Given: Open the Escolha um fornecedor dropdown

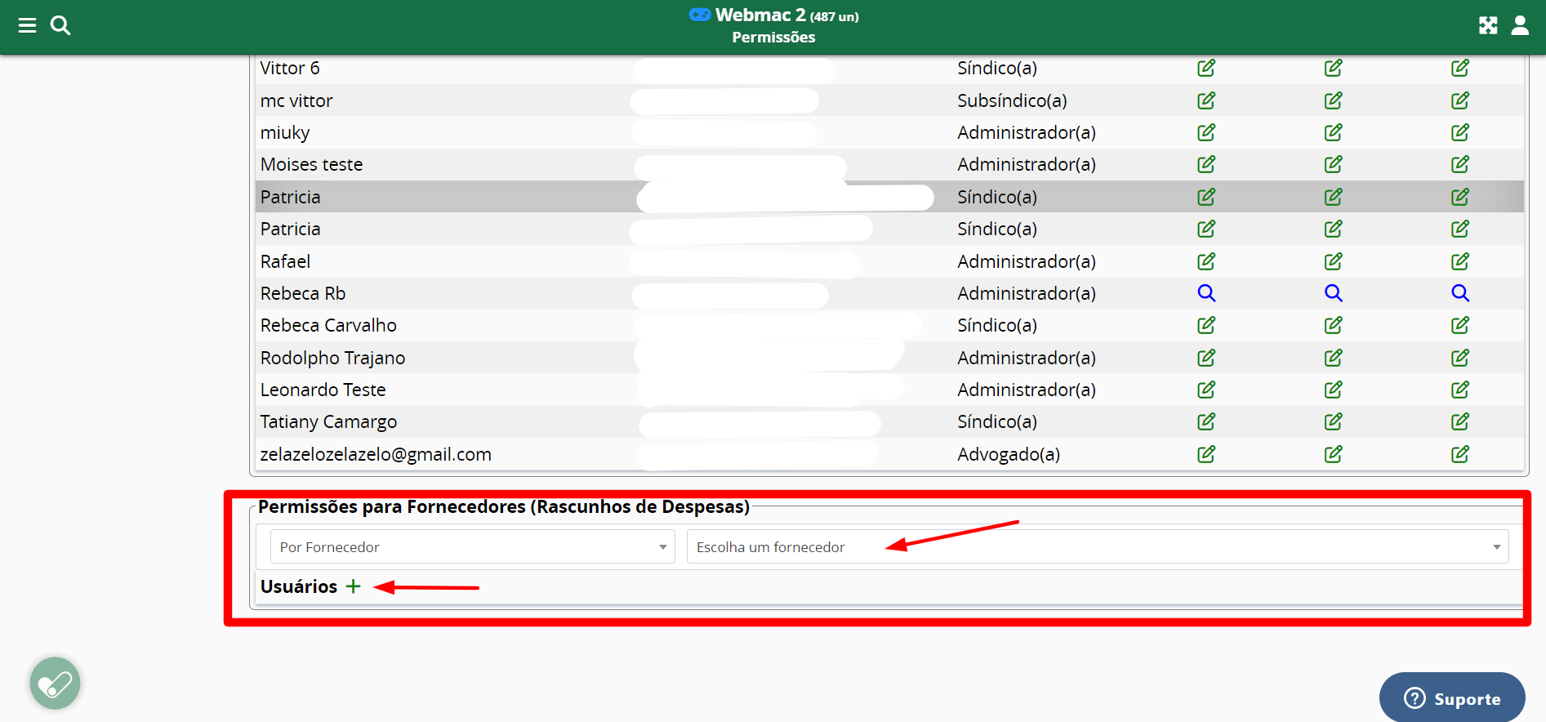Looking at the screenshot, I should 1097,546.
